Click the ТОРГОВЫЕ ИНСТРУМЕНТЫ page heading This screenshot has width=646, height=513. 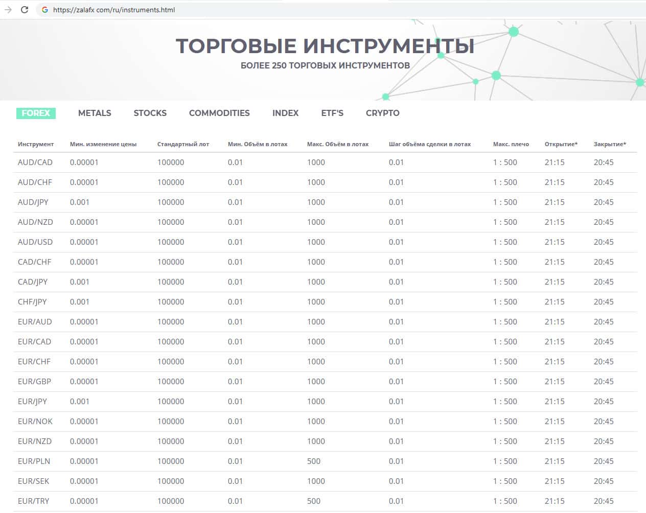[325, 46]
